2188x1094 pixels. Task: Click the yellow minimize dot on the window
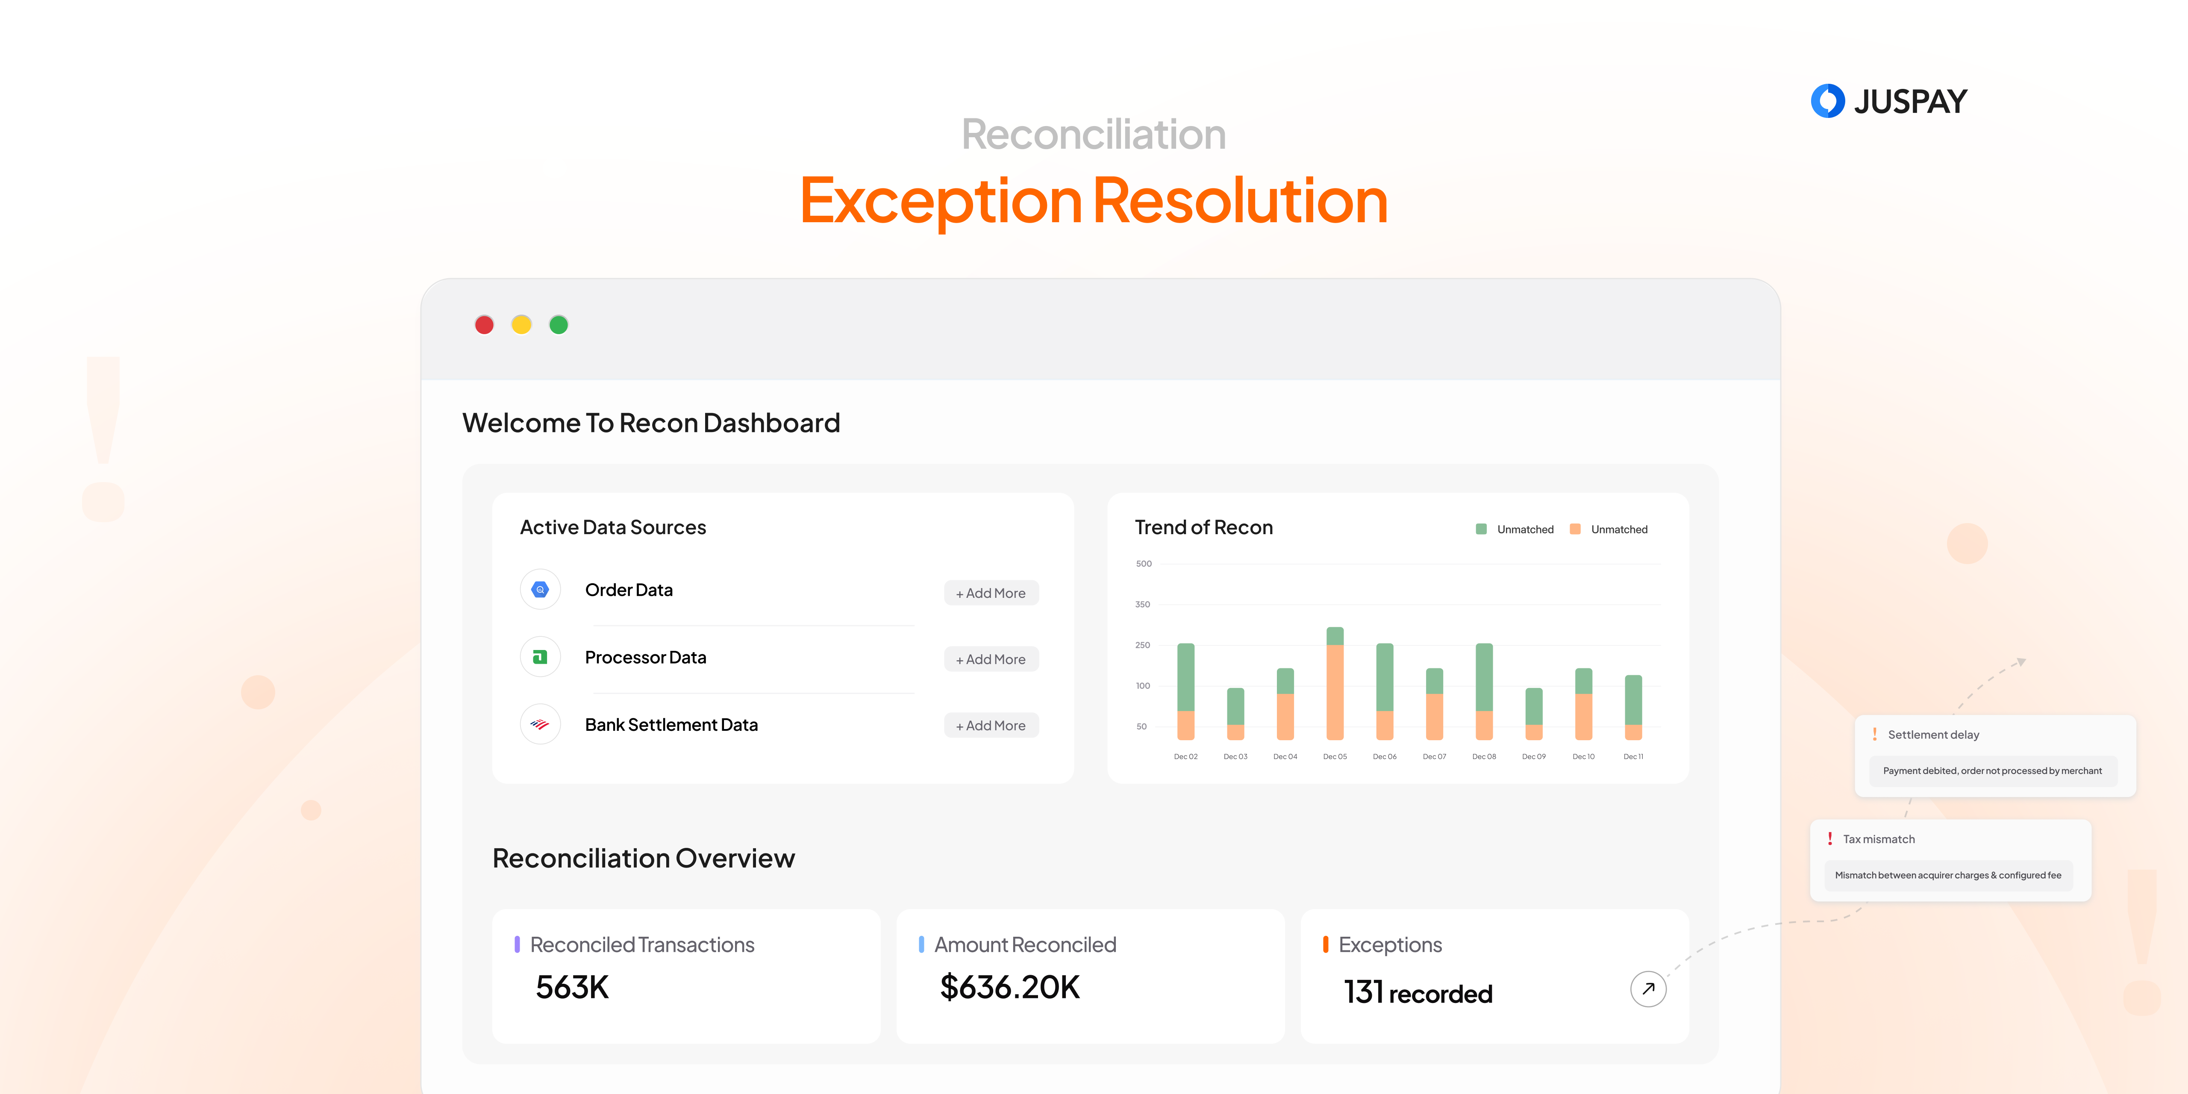(x=521, y=324)
